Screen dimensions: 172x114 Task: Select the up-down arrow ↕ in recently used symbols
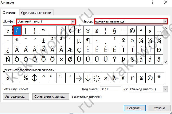(35, 78)
